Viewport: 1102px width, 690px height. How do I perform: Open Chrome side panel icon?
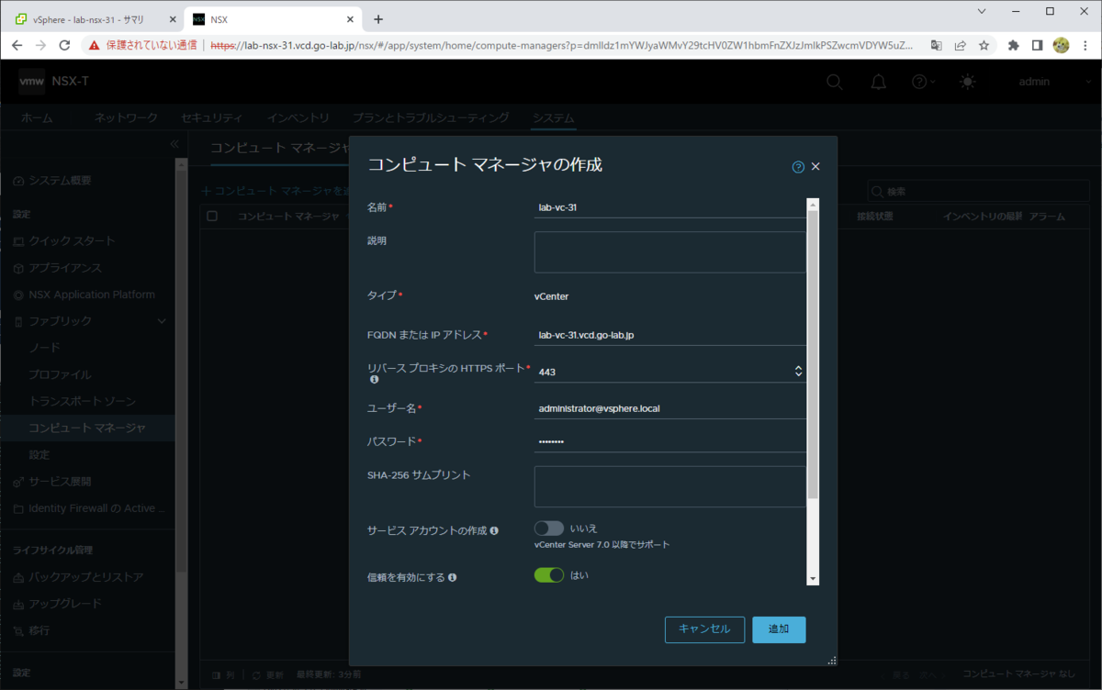[1037, 45]
